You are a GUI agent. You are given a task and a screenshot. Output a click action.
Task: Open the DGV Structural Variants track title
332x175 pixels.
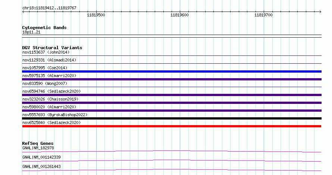[52, 48]
